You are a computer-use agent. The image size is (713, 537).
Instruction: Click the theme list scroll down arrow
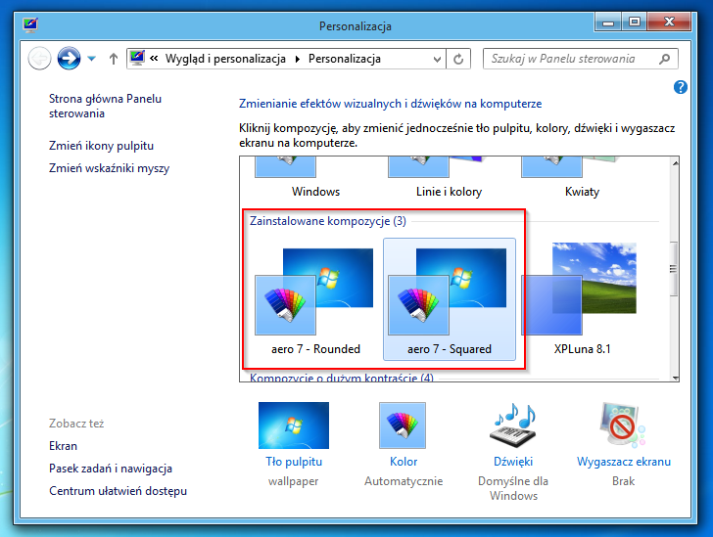click(675, 378)
